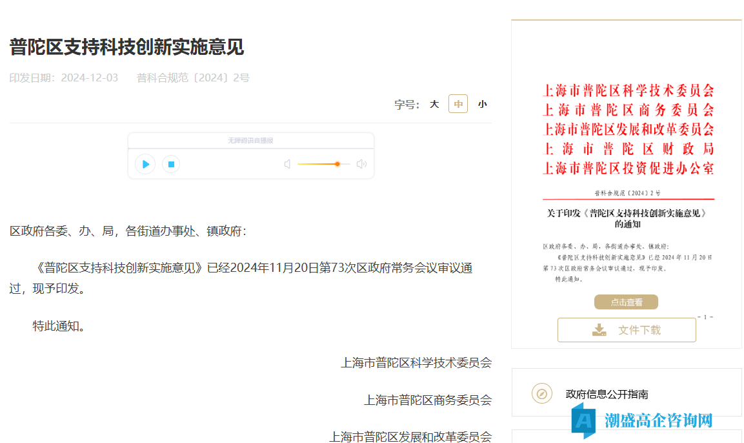Play the accessibility voice broadcast audio
The width and height of the screenshot is (744, 443).
(145, 164)
